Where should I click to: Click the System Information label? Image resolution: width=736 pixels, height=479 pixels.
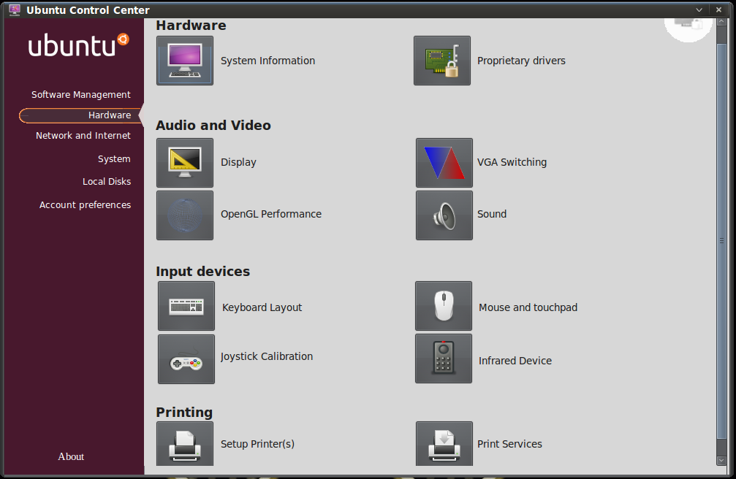tap(268, 61)
